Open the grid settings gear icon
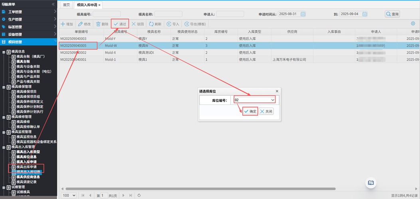The width and height of the screenshot is (420, 199). coord(413,24)
